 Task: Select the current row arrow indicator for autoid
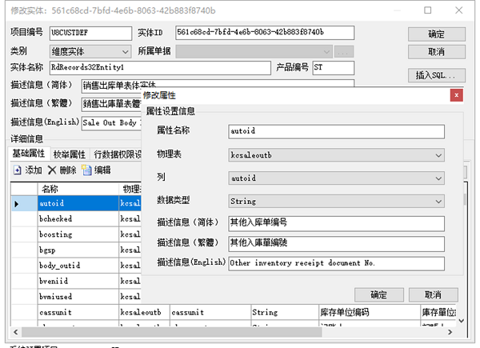point(17,203)
